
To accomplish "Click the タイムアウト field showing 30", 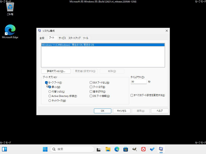I will pos(139,82).
